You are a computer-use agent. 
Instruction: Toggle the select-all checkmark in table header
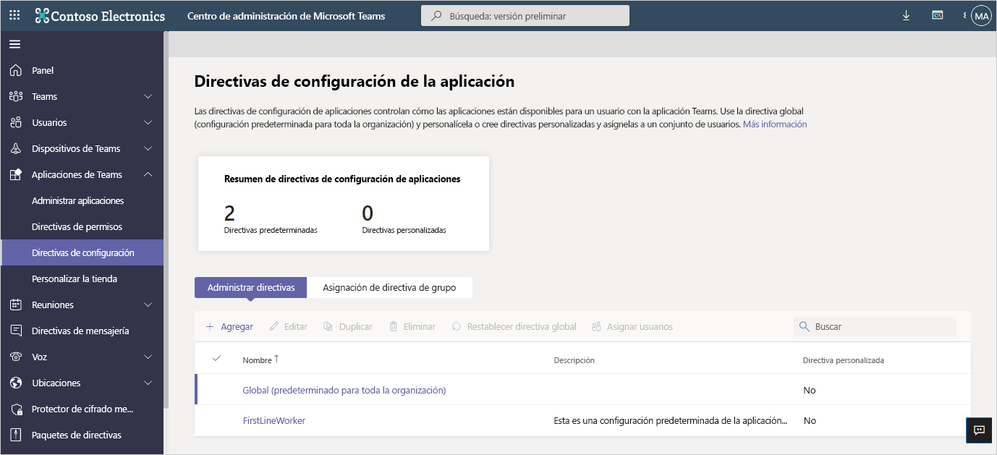216,359
